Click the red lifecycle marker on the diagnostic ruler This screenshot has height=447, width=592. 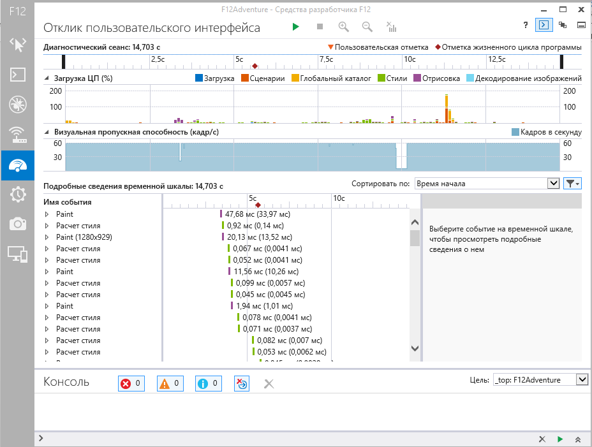(x=255, y=66)
